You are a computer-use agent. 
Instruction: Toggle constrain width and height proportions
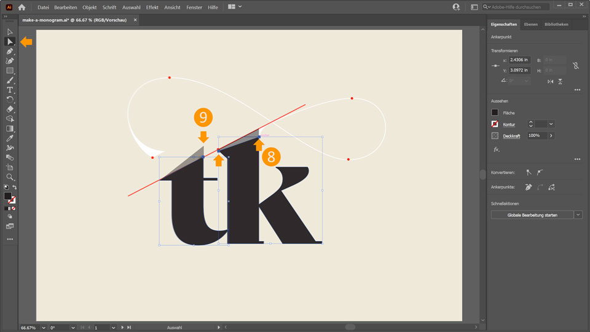pos(576,66)
